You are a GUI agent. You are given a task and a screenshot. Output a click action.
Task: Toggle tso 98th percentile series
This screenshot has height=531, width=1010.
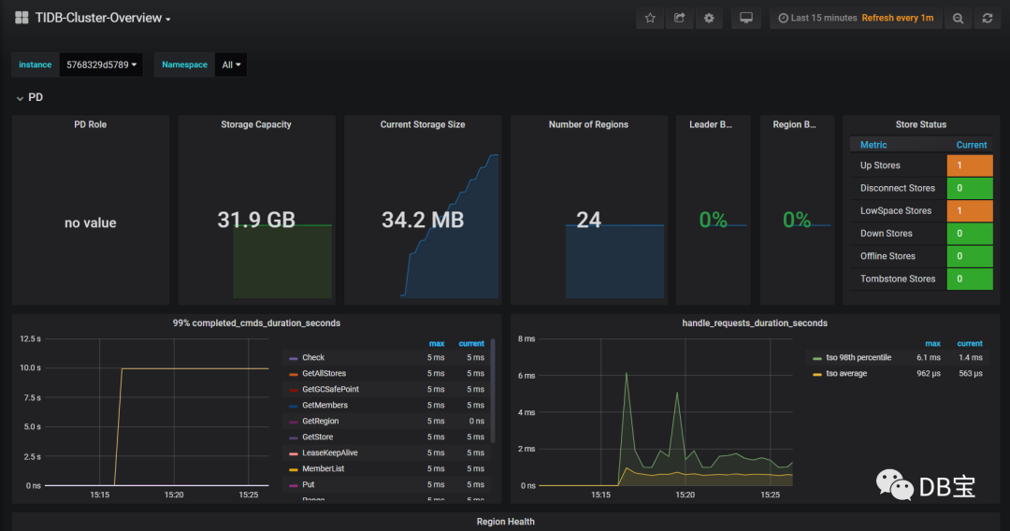pos(858,357)
